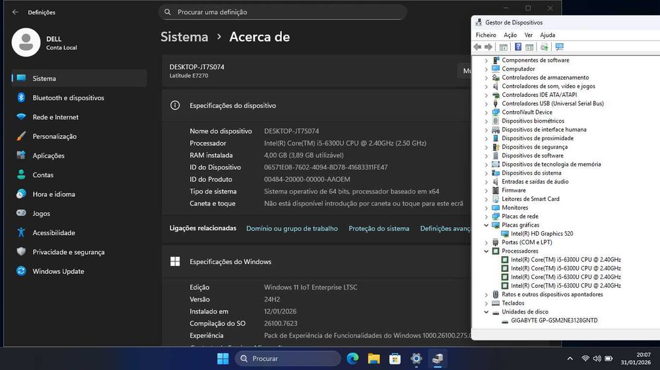
Task: Collapse Processadores node
Action: click(486, 251)
